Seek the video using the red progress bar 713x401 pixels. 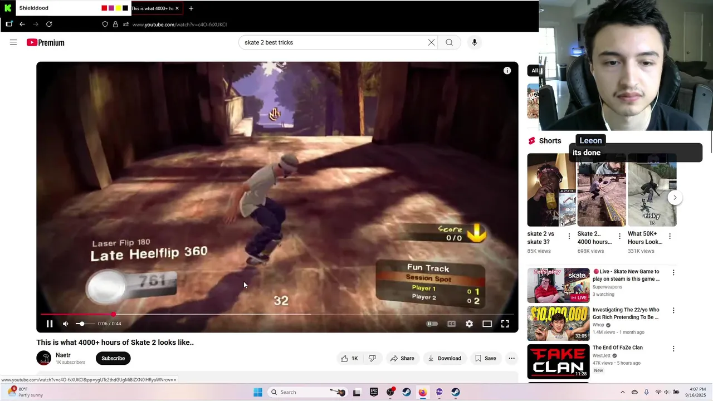click(277, 315)
